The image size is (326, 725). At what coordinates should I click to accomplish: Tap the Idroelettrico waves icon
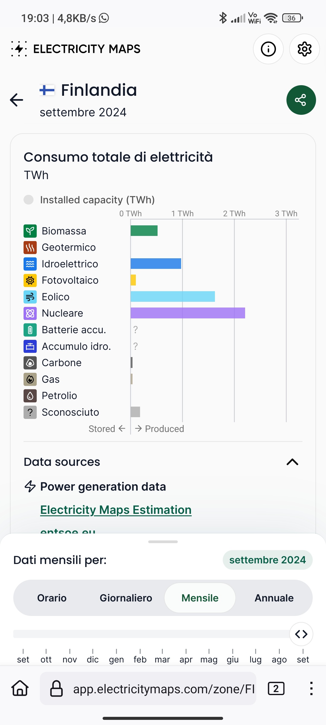point(30,264)
